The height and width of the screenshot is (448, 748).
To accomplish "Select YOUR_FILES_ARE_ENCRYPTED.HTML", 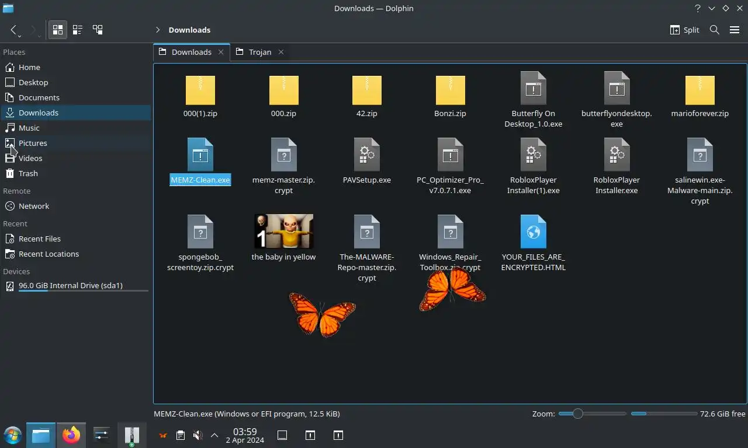I will [x=534, y=244].
